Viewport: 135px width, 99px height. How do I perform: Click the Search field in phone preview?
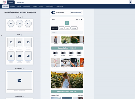67,32
